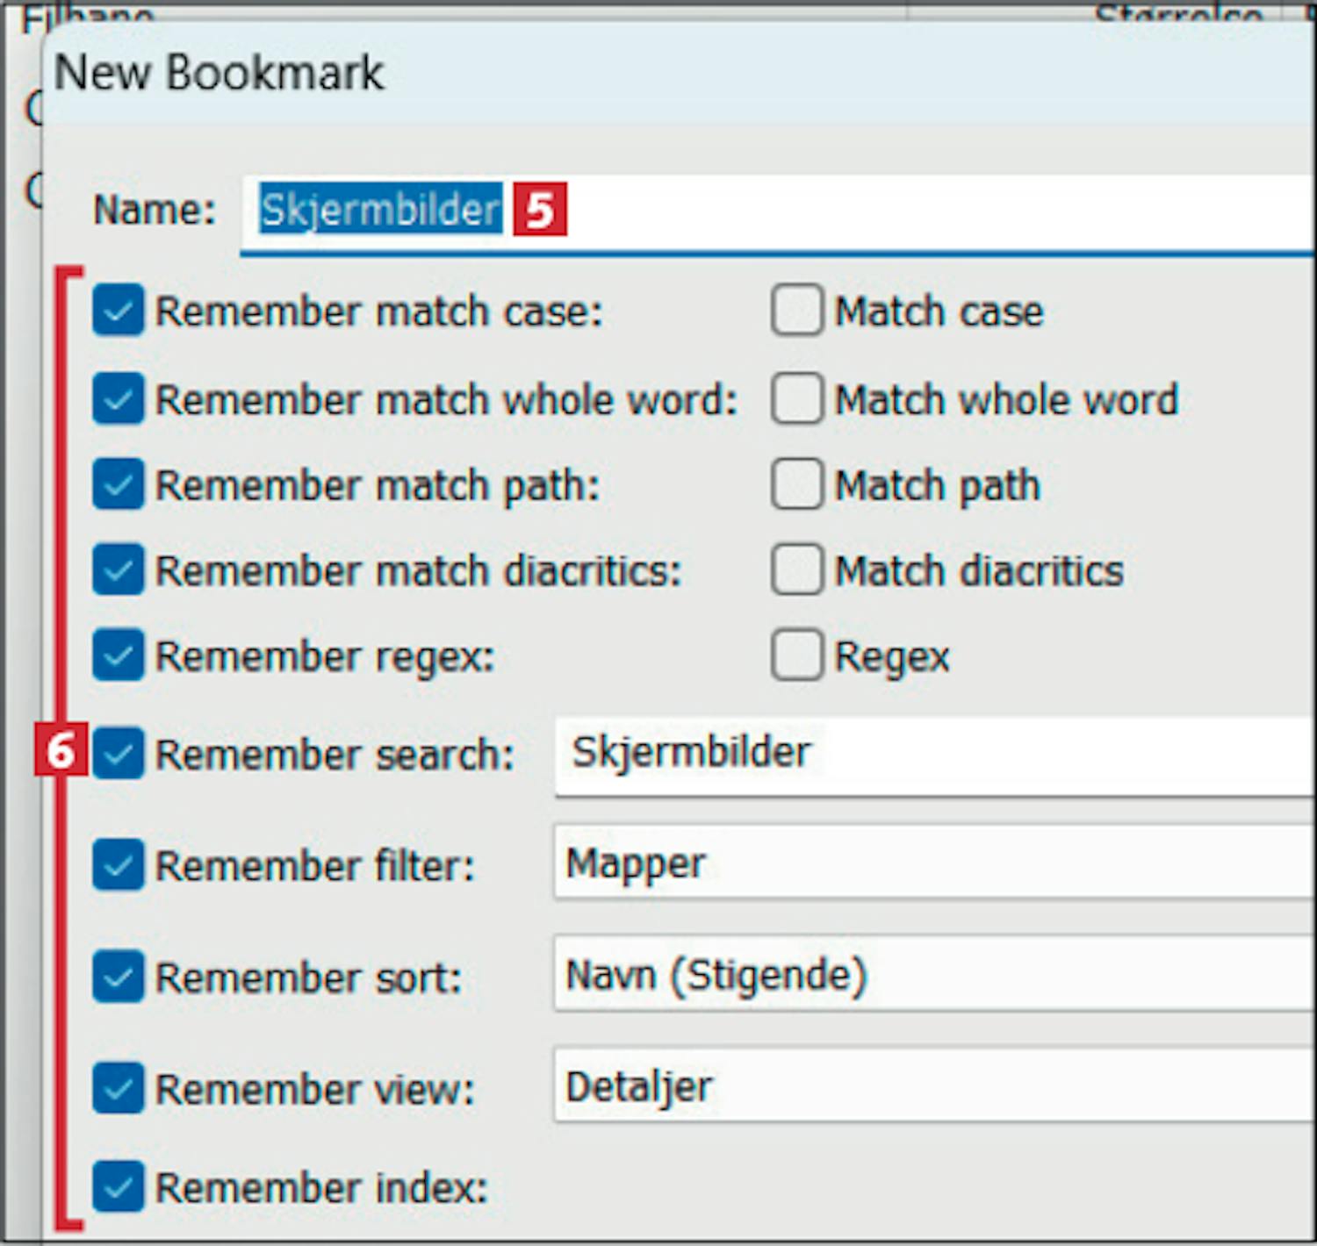This screenshot has width=1317, height=1246.
Task: Uncheck the Remember match case checkbox
Action: click(118, 311)
